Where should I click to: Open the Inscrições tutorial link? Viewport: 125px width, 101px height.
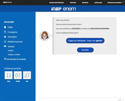tap(11, 50)
